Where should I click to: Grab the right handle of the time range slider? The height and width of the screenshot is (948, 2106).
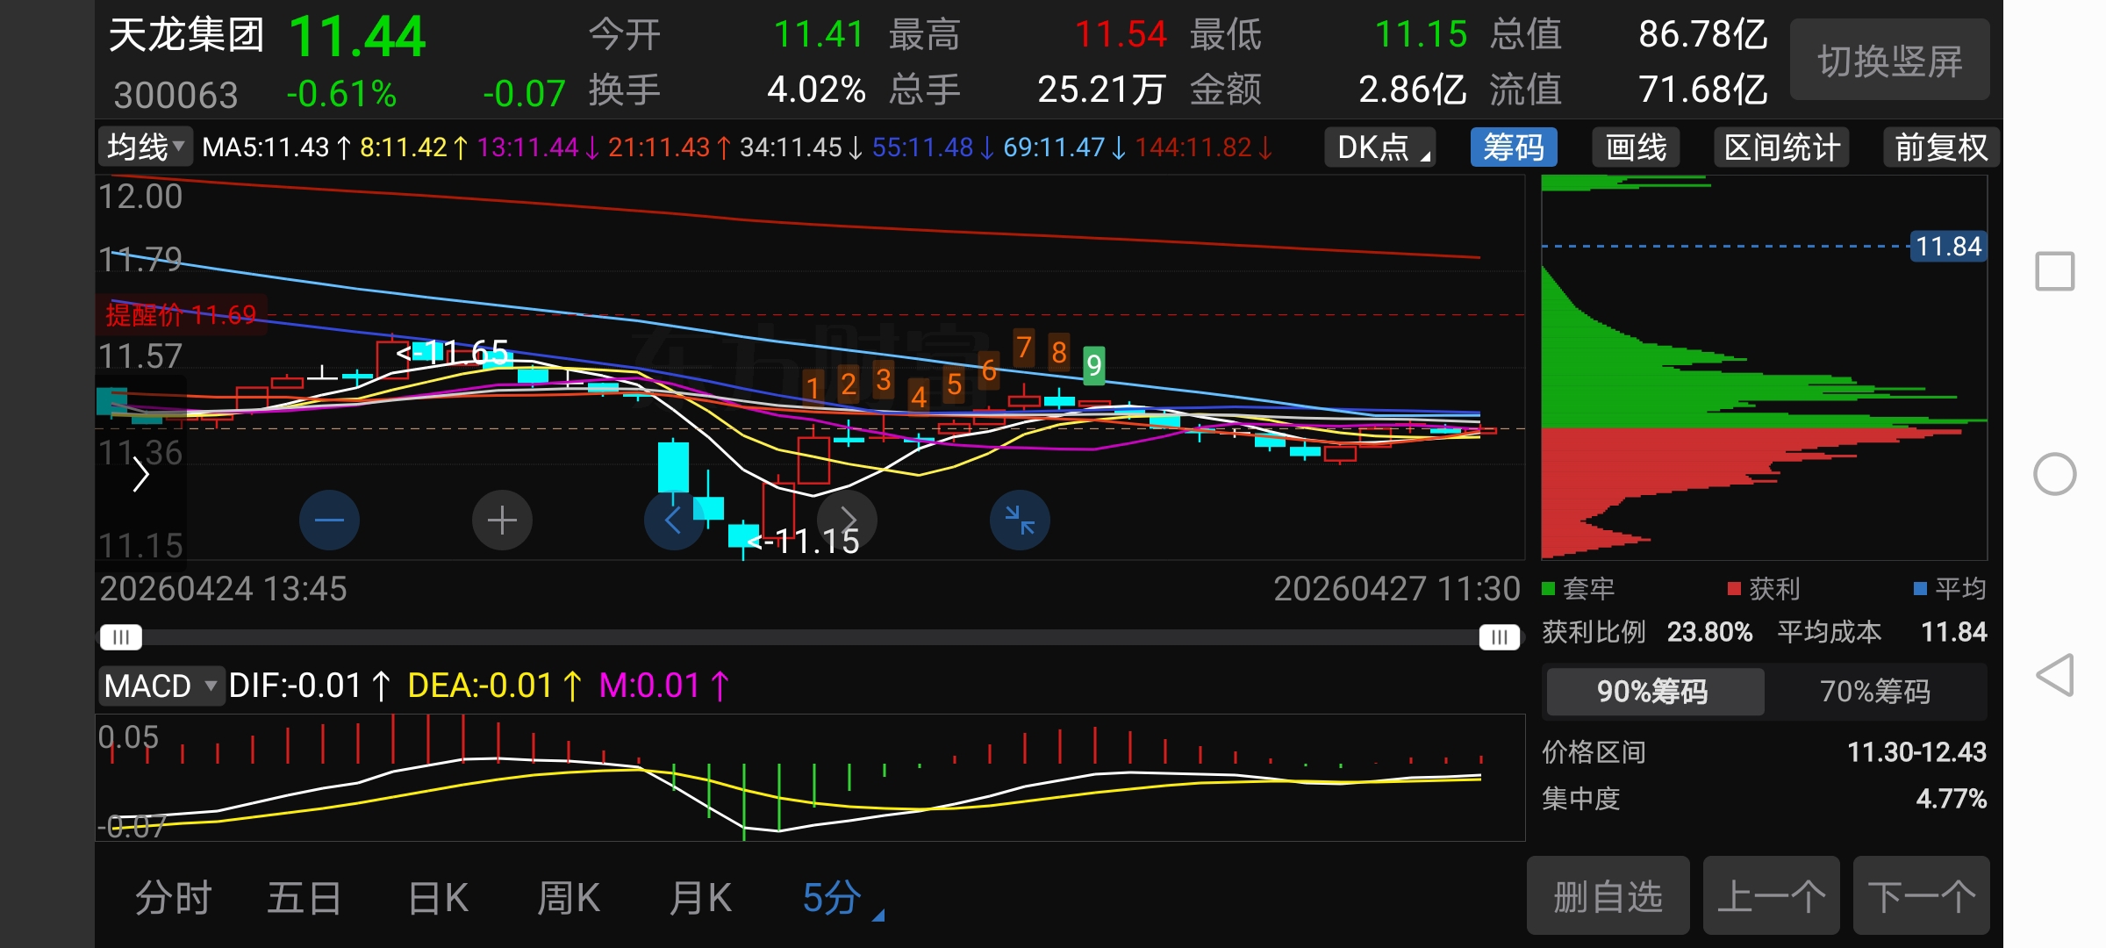tap(1499, 637)
